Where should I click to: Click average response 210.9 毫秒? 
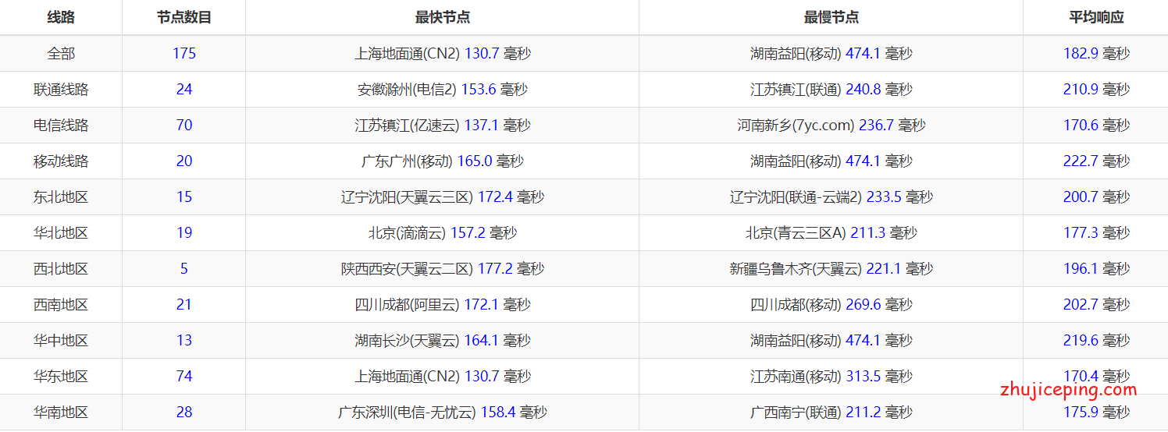click(1096, 90)
